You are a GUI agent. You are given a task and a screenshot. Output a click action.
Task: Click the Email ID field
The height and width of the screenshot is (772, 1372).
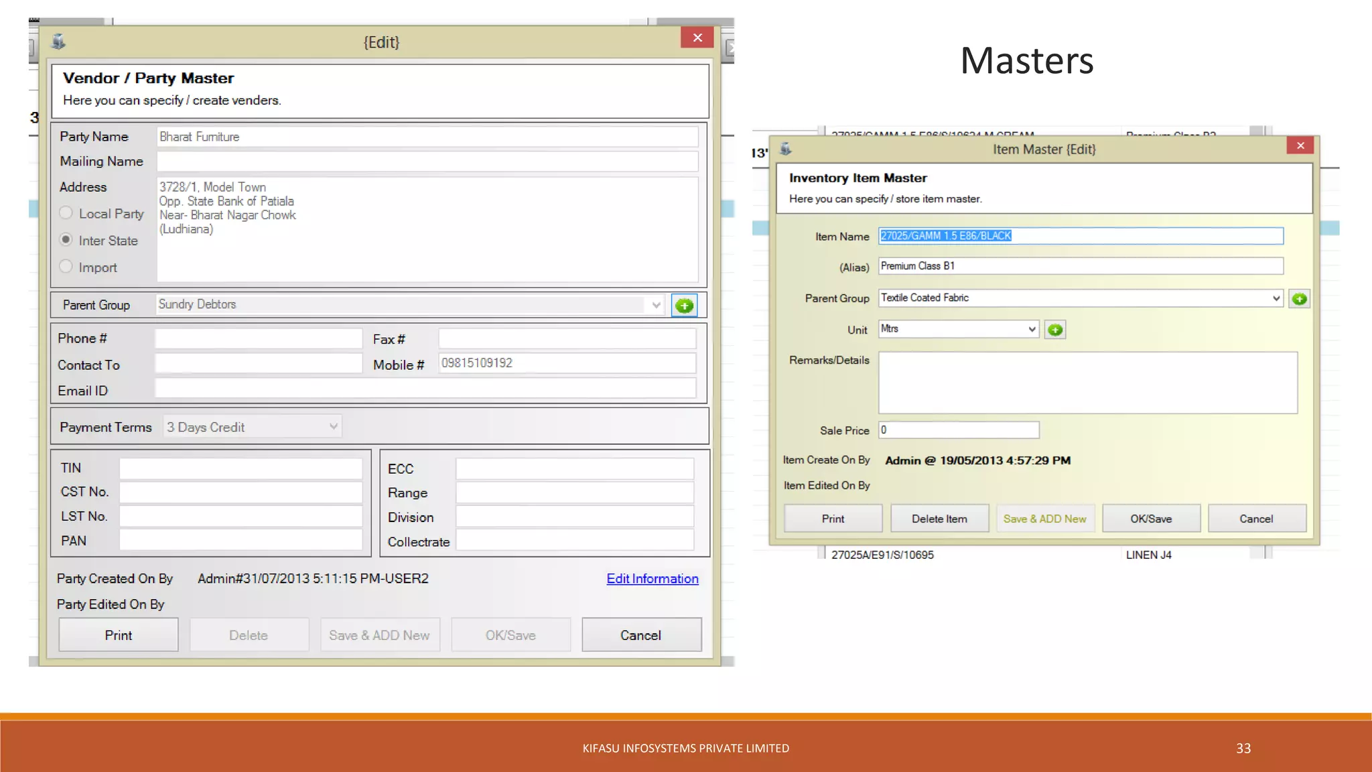425,388
